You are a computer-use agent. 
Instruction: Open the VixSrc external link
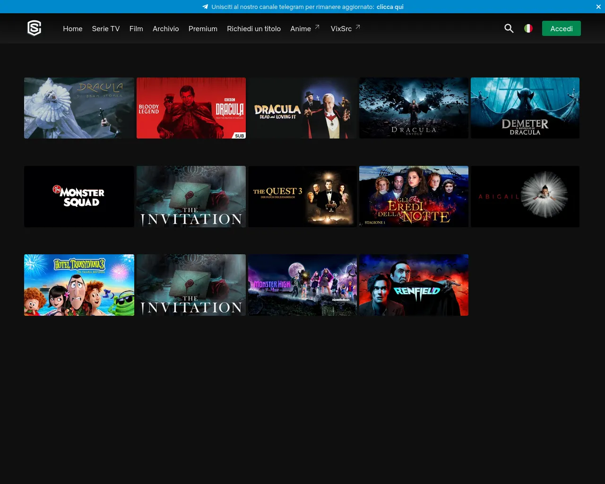(x=345, y=28)
